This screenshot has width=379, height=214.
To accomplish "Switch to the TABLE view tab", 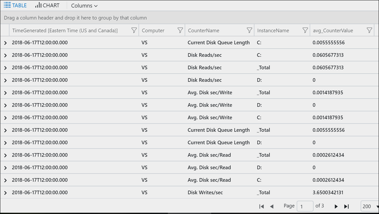I will point(15,5).
